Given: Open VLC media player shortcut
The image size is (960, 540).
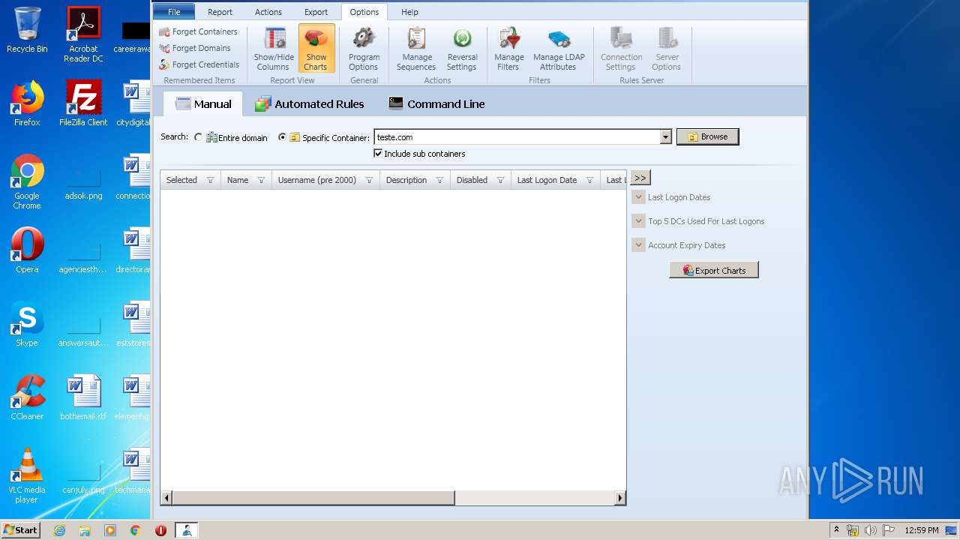Looking at the screenshot, I should pos(27,475).
